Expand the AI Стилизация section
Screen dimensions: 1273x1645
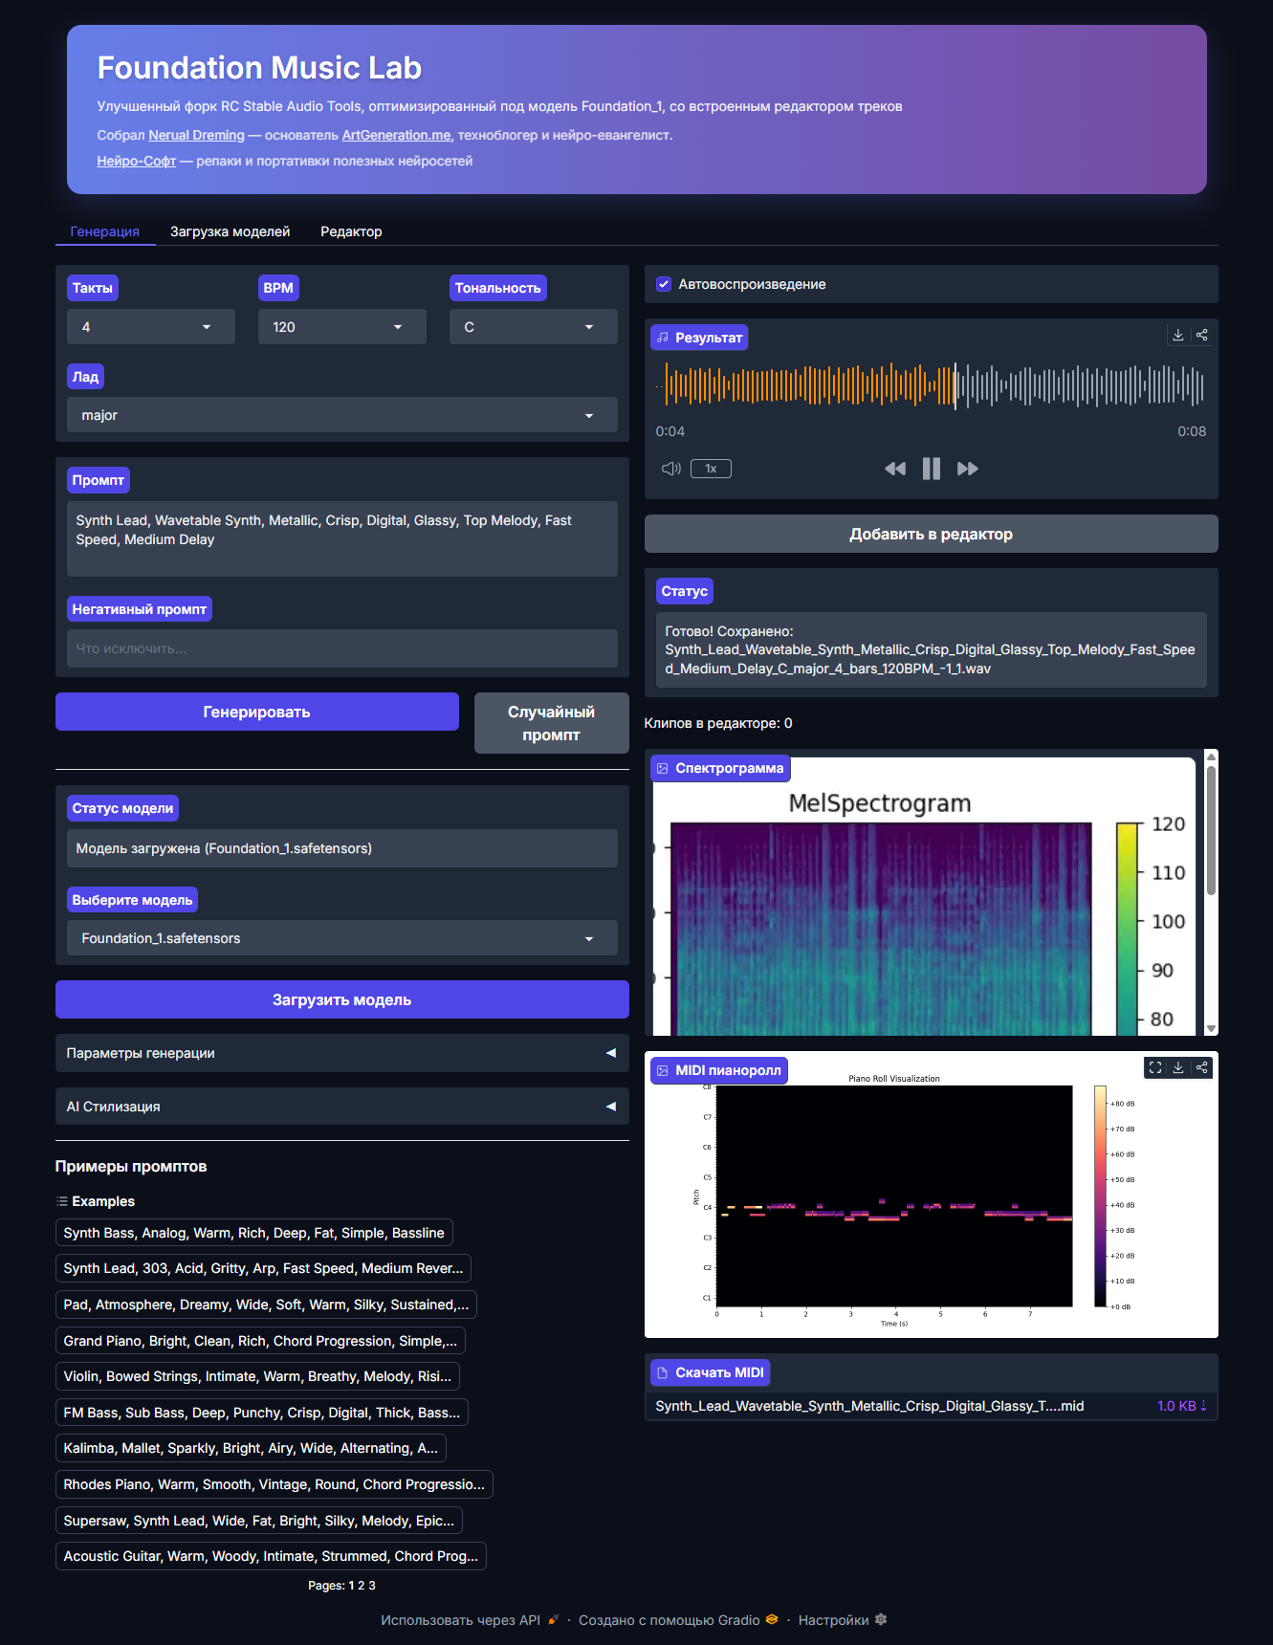pos(342,1107)
